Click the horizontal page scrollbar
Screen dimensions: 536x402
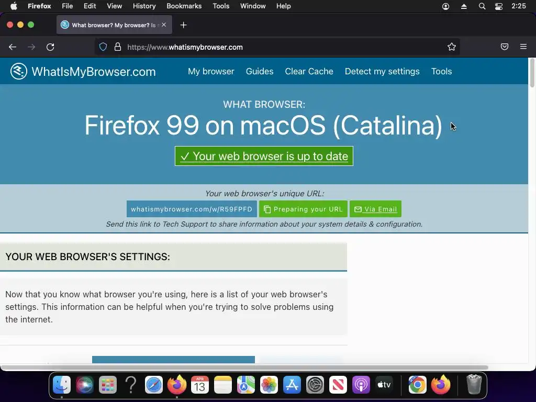[244, 367]
